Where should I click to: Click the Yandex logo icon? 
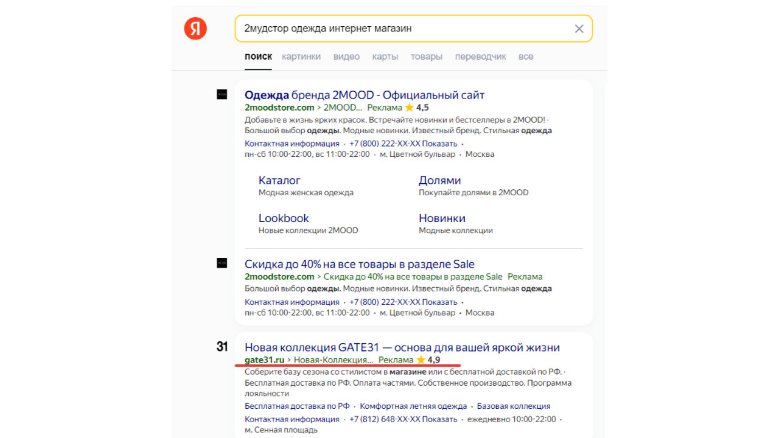pos(195,29)
